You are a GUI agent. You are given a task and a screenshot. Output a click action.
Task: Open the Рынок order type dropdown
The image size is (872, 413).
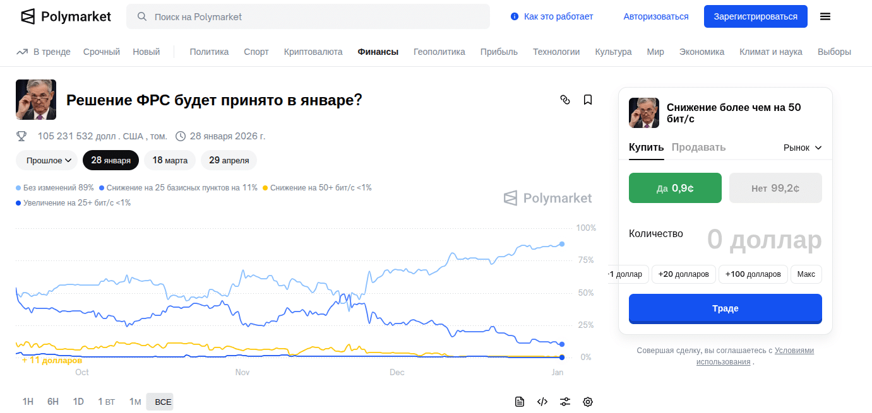803,148
